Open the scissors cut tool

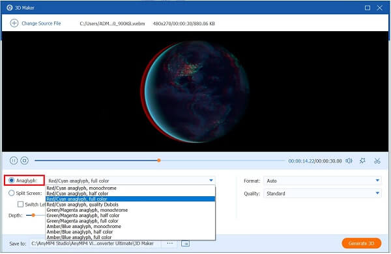[377, 161]
